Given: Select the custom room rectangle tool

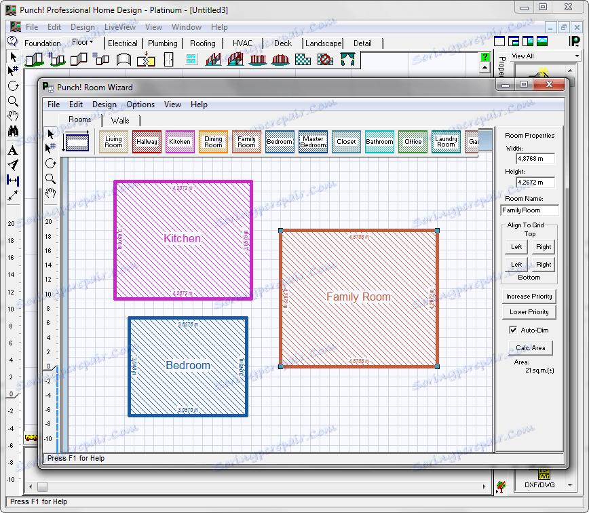Looking at the screenshot, I should (77, 142).
